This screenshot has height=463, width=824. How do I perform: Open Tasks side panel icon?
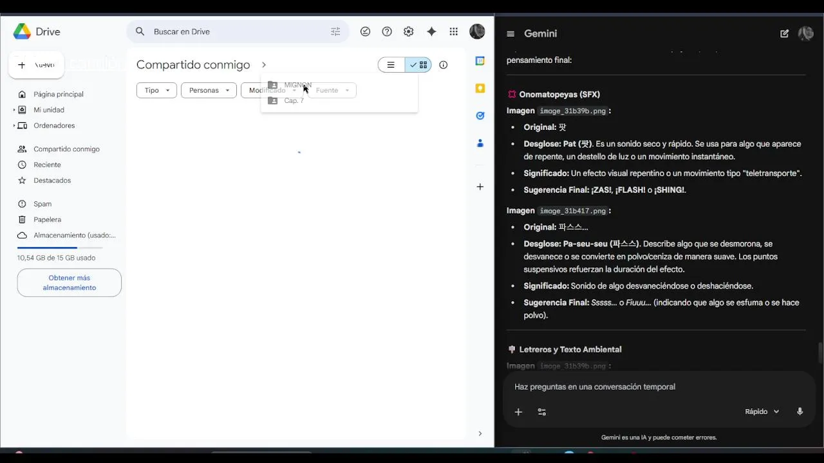tap(480, 116)
